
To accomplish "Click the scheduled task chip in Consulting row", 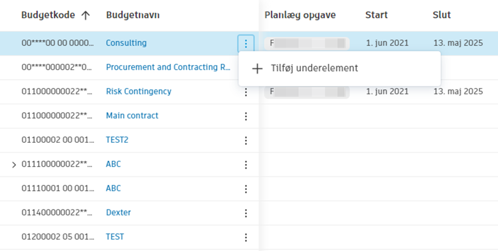I will tap(307, 43).
